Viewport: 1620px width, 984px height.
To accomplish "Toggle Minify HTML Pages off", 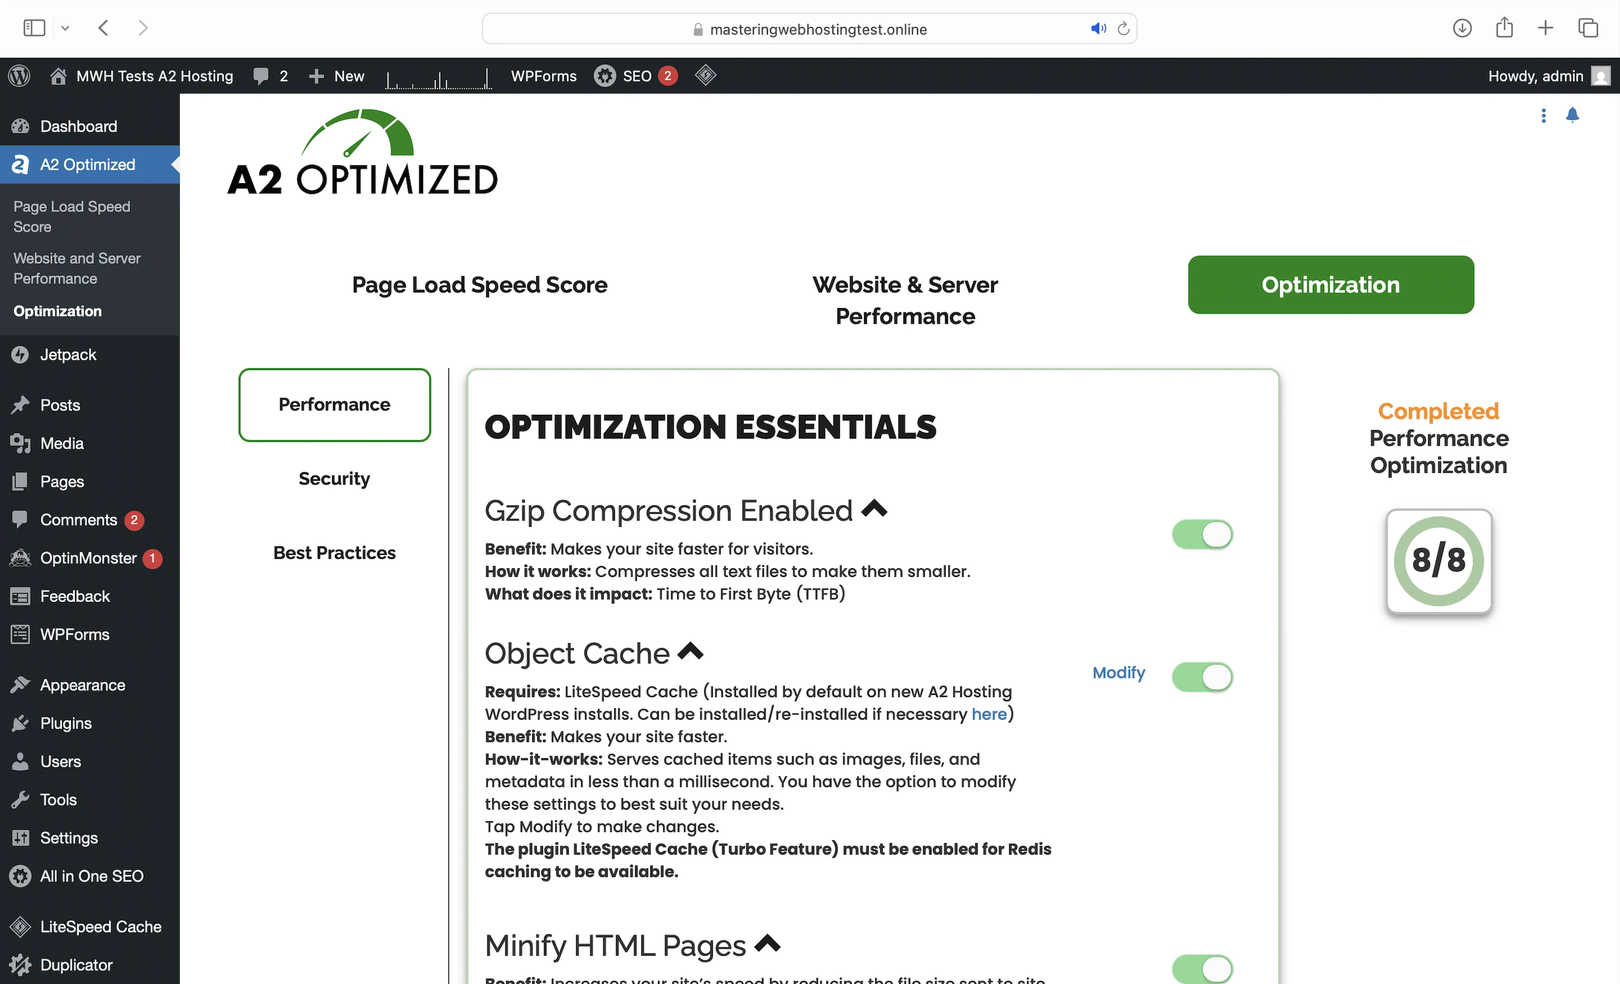I will coord(1202,968).
